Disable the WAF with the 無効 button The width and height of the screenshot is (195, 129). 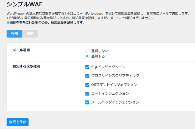30,33
